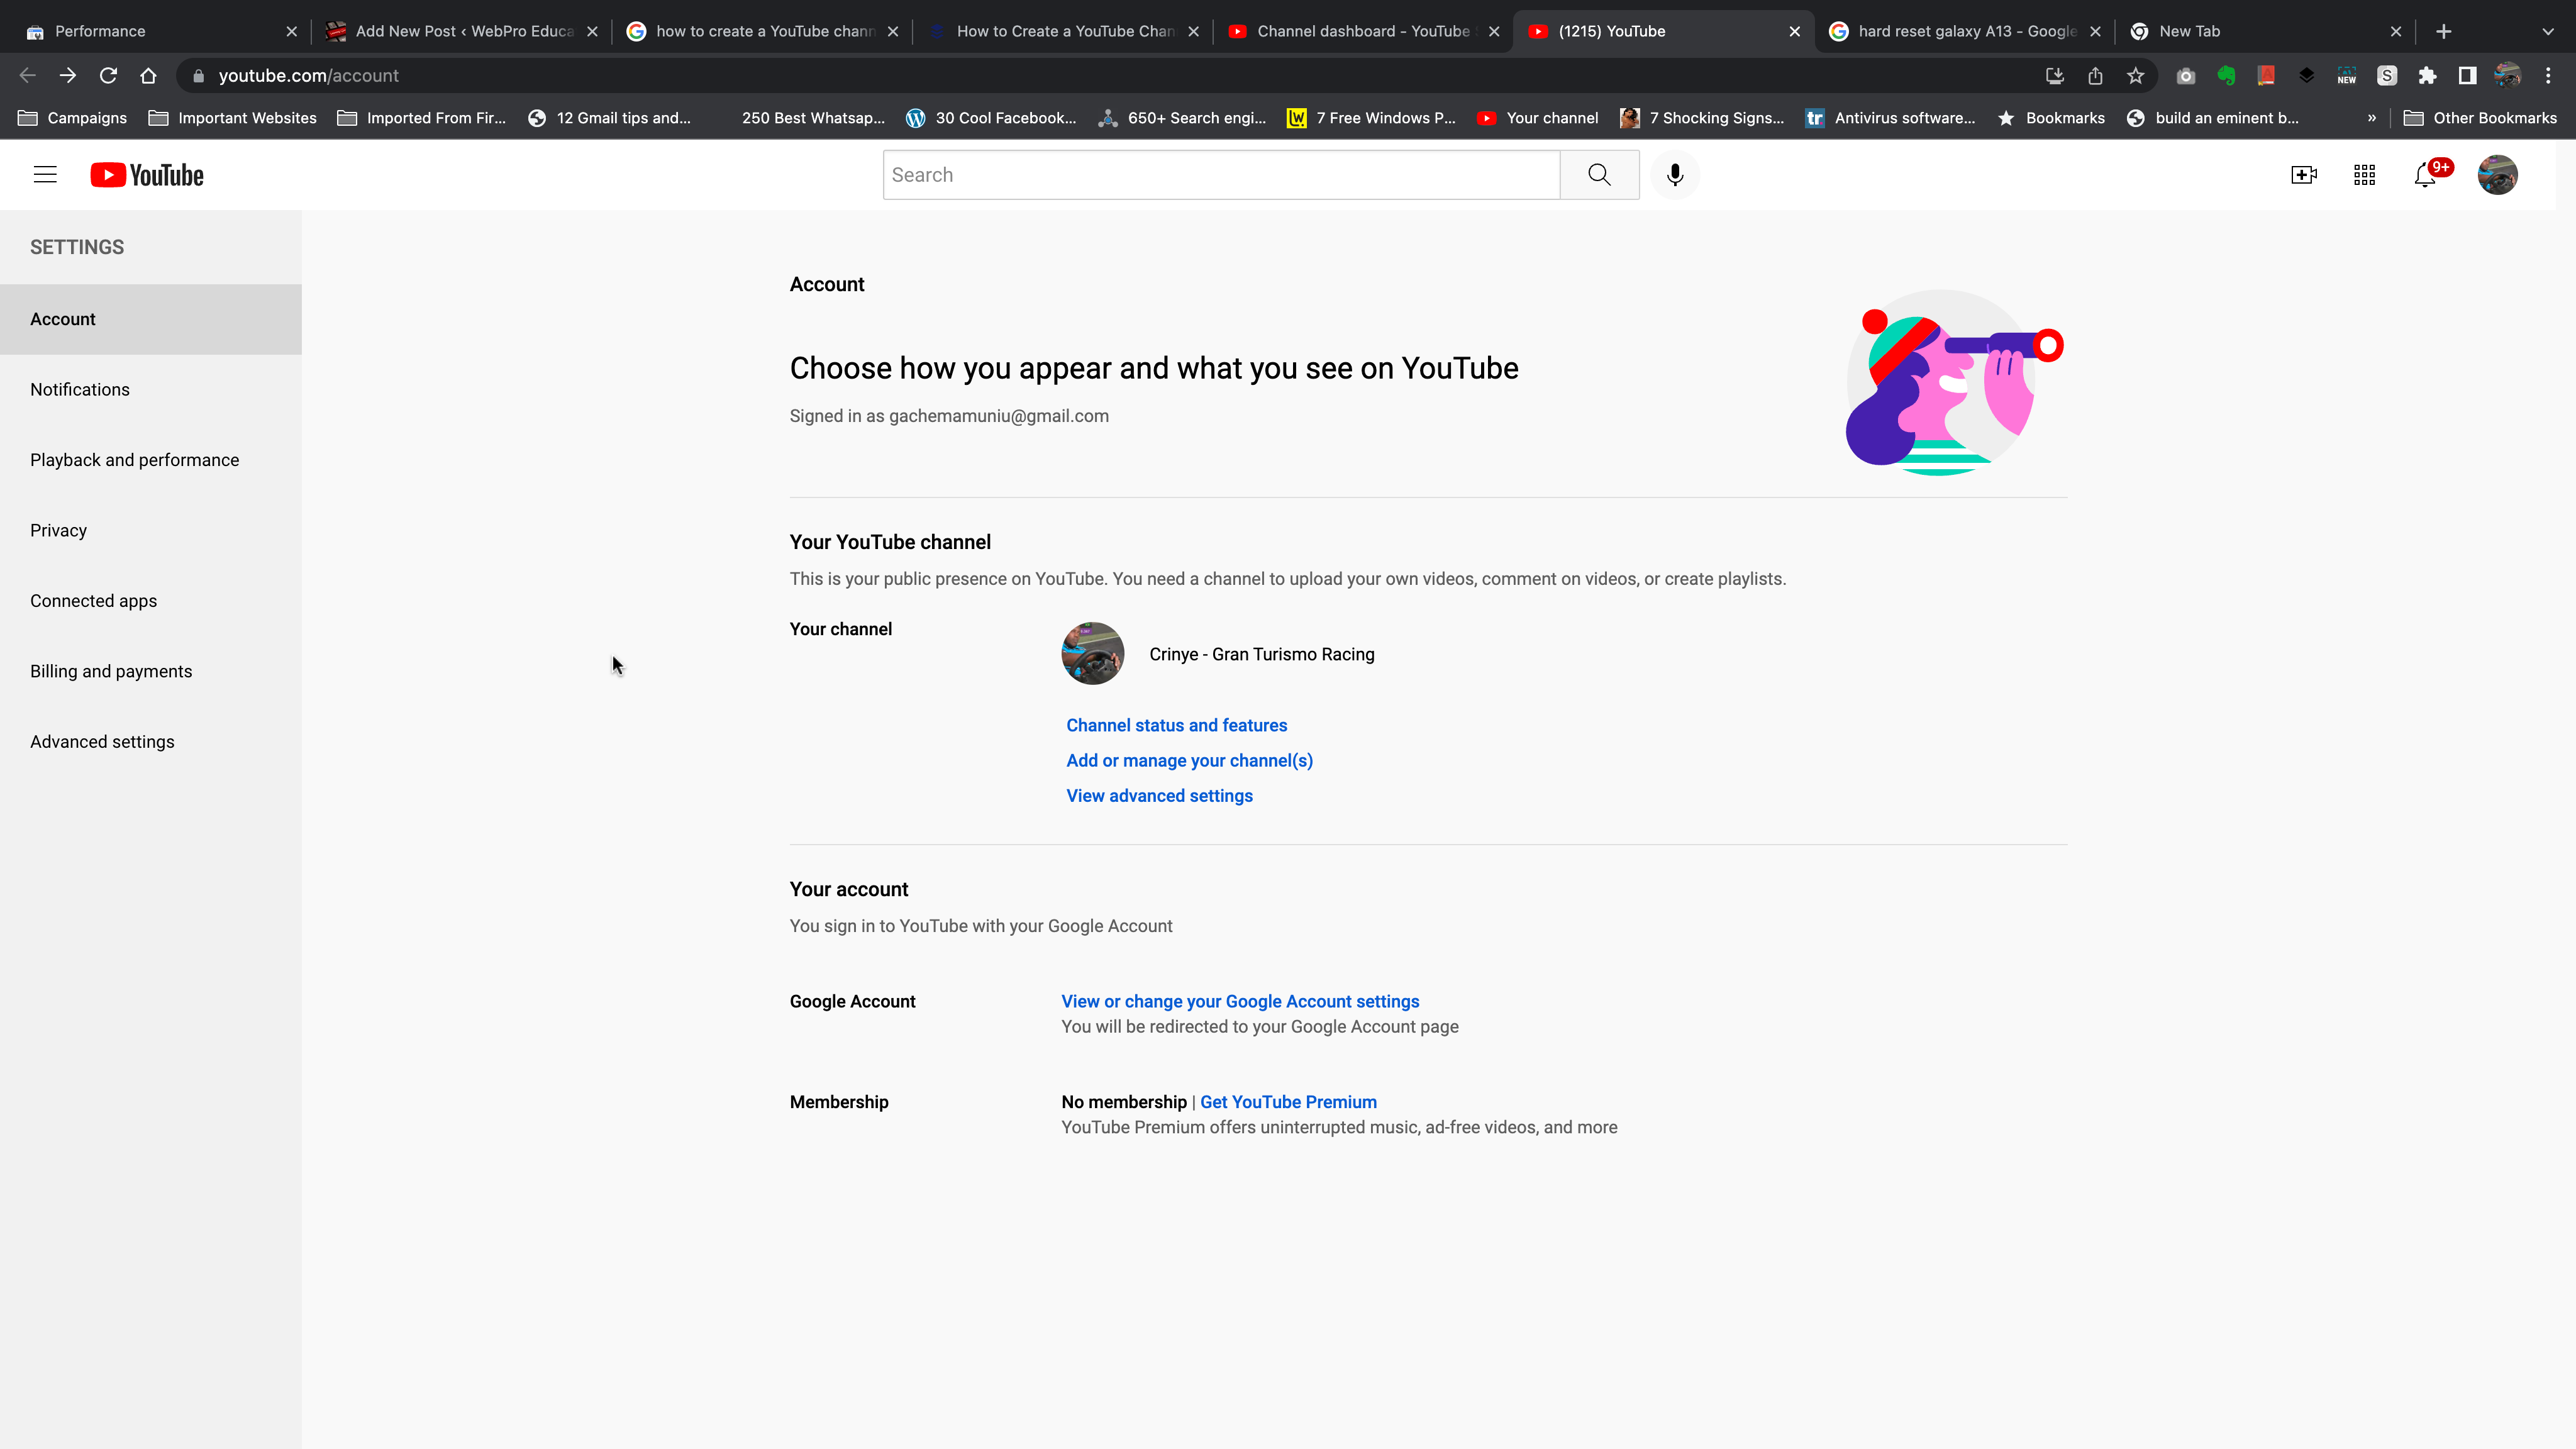Viewport: 2576px width, 1449px height.
Task: Open Important Websites bookmark folder
Action: pyautogui.click(x=232, y=118)
